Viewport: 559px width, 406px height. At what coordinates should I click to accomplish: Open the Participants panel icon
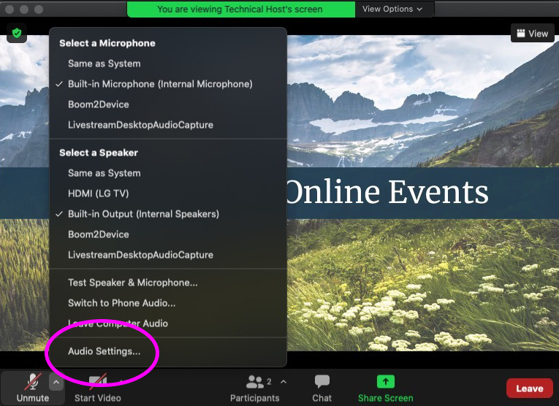255,382
